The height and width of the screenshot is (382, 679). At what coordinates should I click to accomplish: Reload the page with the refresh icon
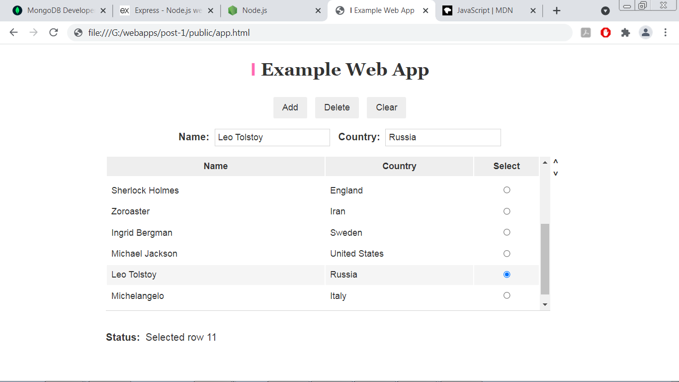point(53,33)
